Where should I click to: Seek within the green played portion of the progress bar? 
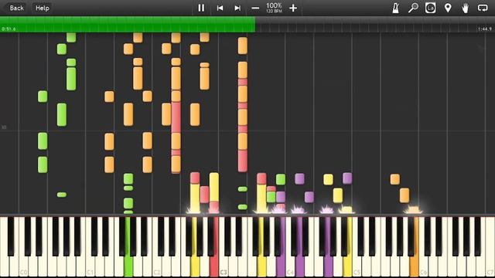point(128,24)
